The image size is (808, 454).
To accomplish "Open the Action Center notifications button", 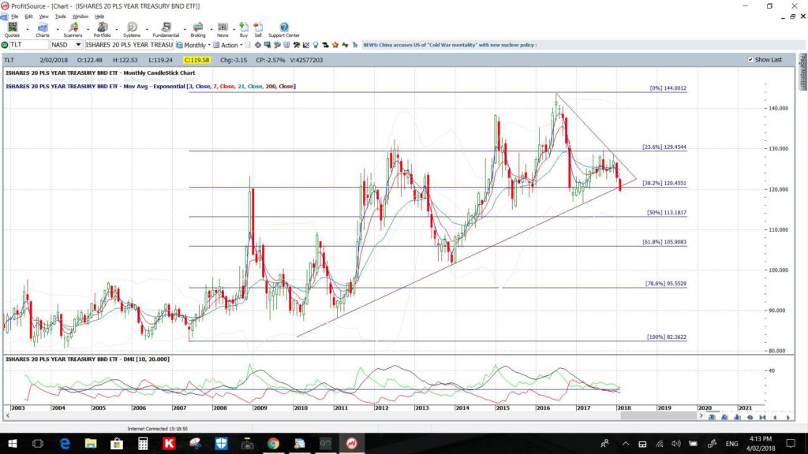I will click(x=791, y=443).
